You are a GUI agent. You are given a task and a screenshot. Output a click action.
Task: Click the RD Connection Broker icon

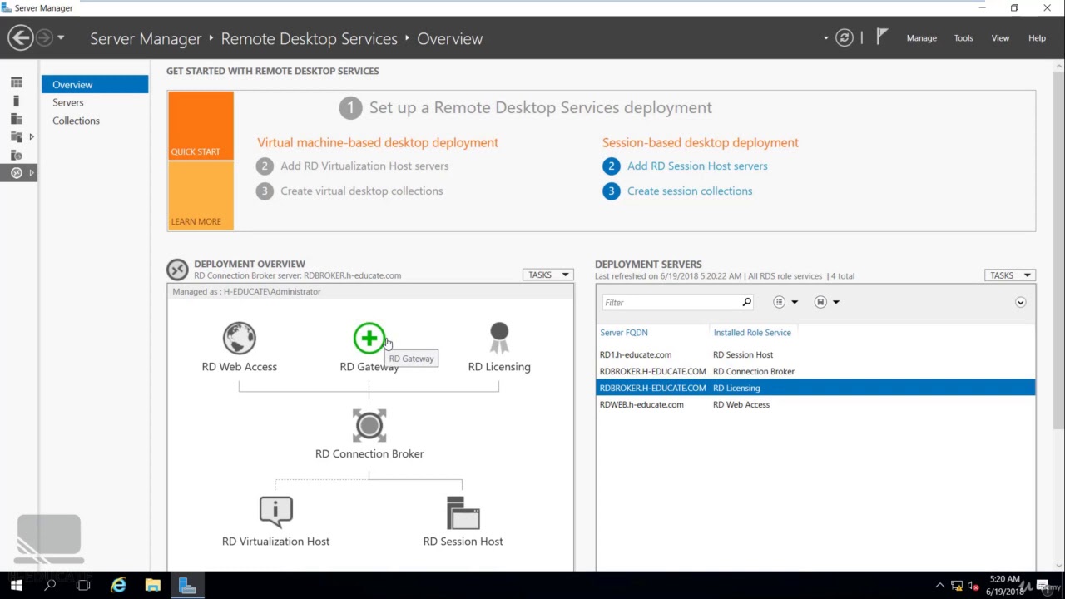click(x=369, y=425)
